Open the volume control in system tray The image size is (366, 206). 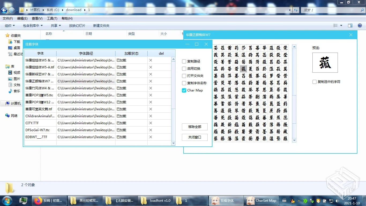pos(337,200)
